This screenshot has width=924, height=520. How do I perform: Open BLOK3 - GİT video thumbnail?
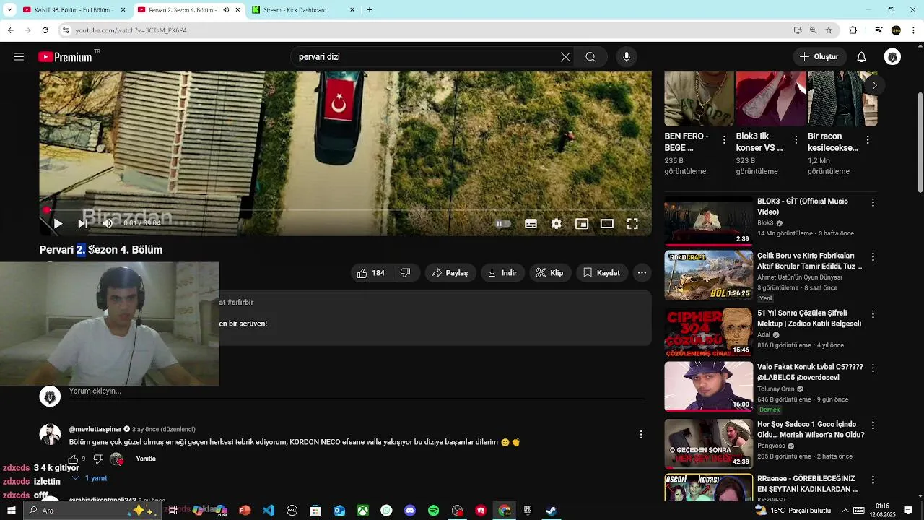pos(708,221)
